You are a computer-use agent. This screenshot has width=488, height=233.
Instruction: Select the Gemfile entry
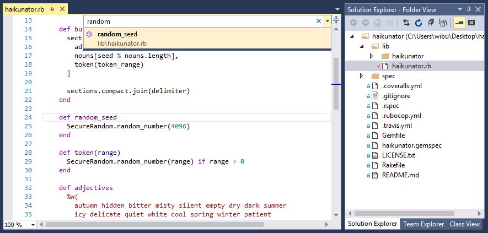tap(393, 136)
